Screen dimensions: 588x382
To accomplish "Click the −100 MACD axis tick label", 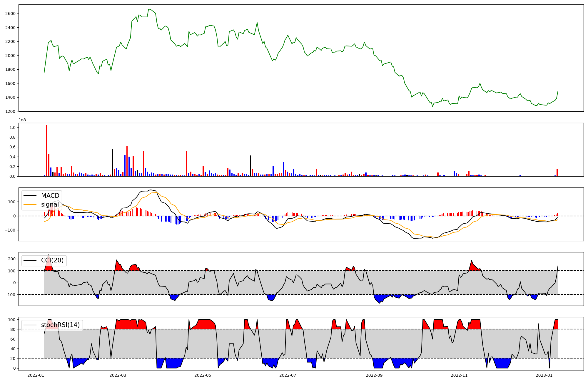I will [10, 230].
